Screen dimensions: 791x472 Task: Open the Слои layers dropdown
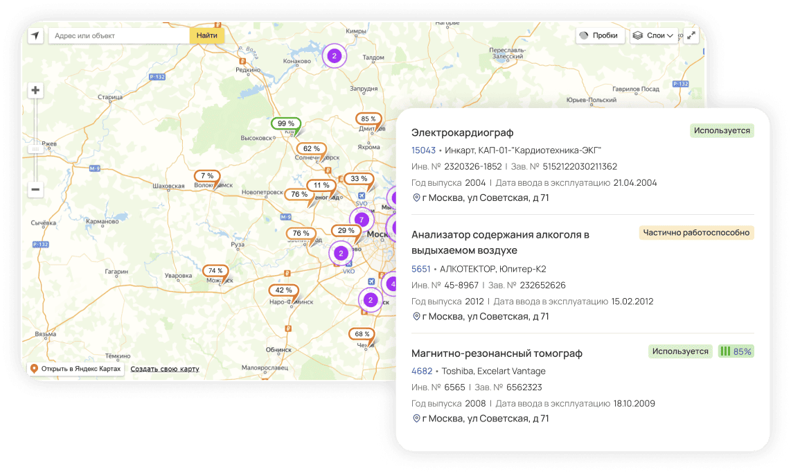pos(654,35)
